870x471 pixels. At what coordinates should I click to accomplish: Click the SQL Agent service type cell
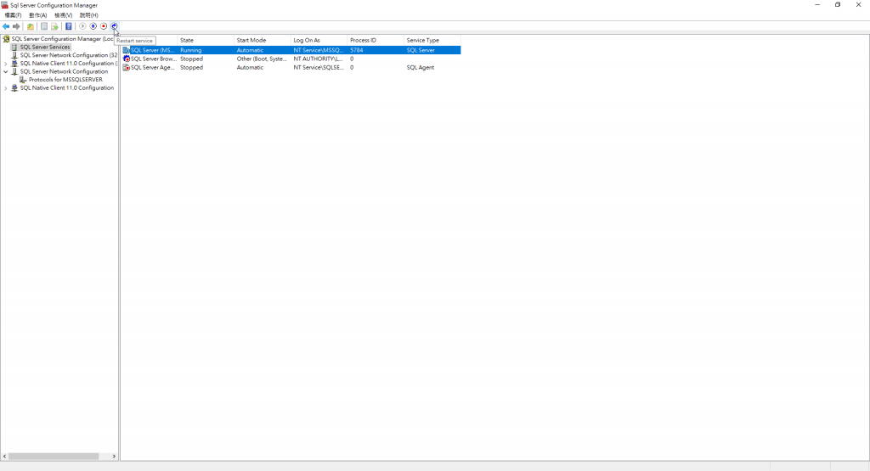point(421,68)
